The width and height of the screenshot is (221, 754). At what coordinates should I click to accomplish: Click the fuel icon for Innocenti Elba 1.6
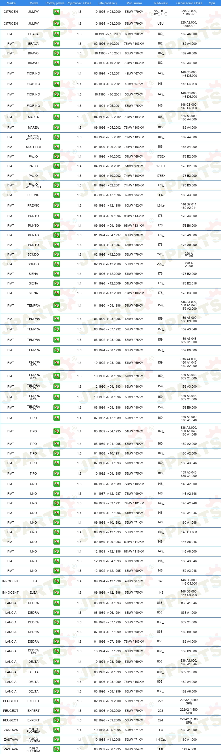pos(57,593)
